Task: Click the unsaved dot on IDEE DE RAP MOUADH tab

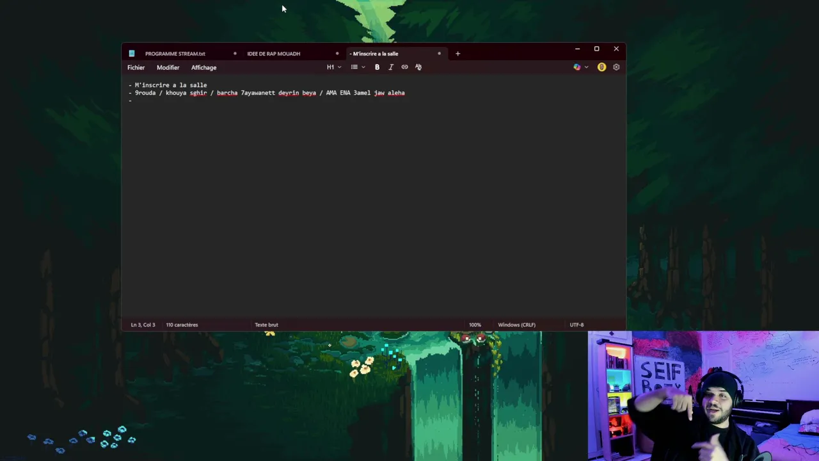Action: click(337, 54)
